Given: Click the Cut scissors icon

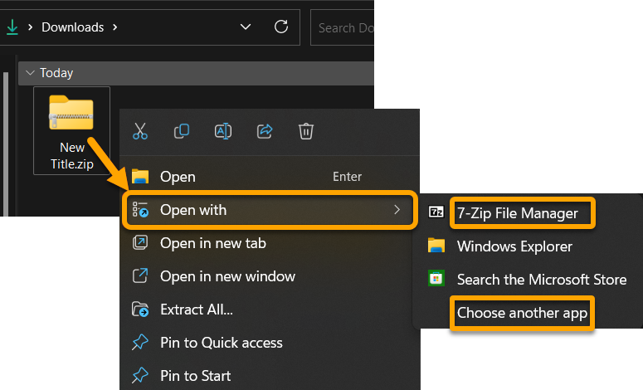Looking at the screenshot, I should (x=140, y=131).
